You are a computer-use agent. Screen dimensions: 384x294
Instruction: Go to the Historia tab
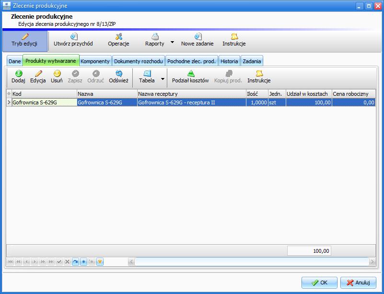[x=229, y=61]
